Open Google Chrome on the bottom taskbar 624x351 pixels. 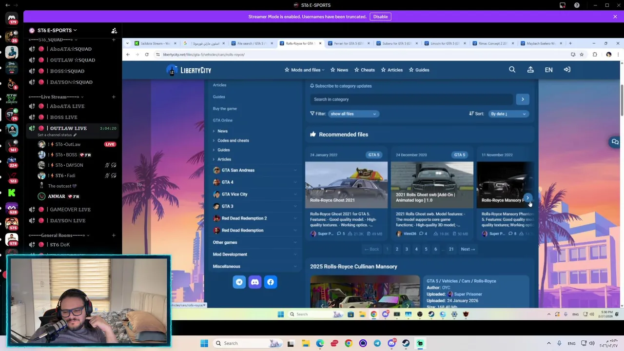click(x=349, y=343)
